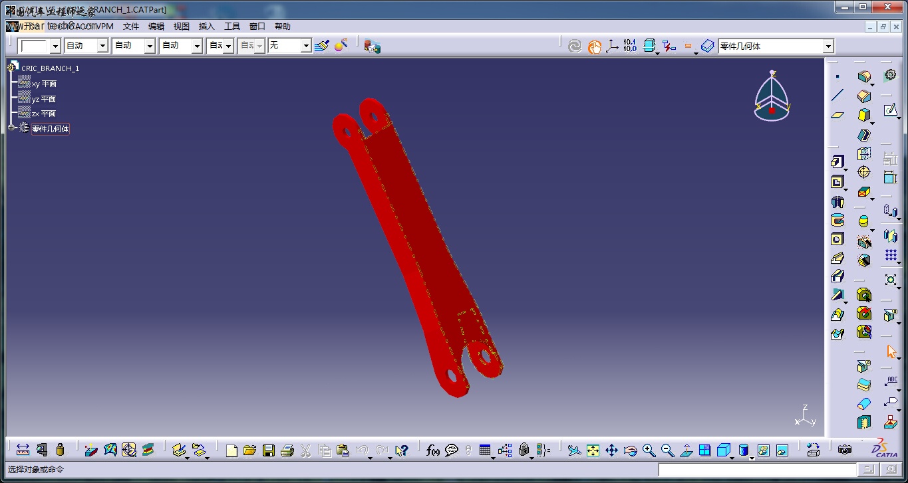Select the Measure Between tool

tap(23, 450)
